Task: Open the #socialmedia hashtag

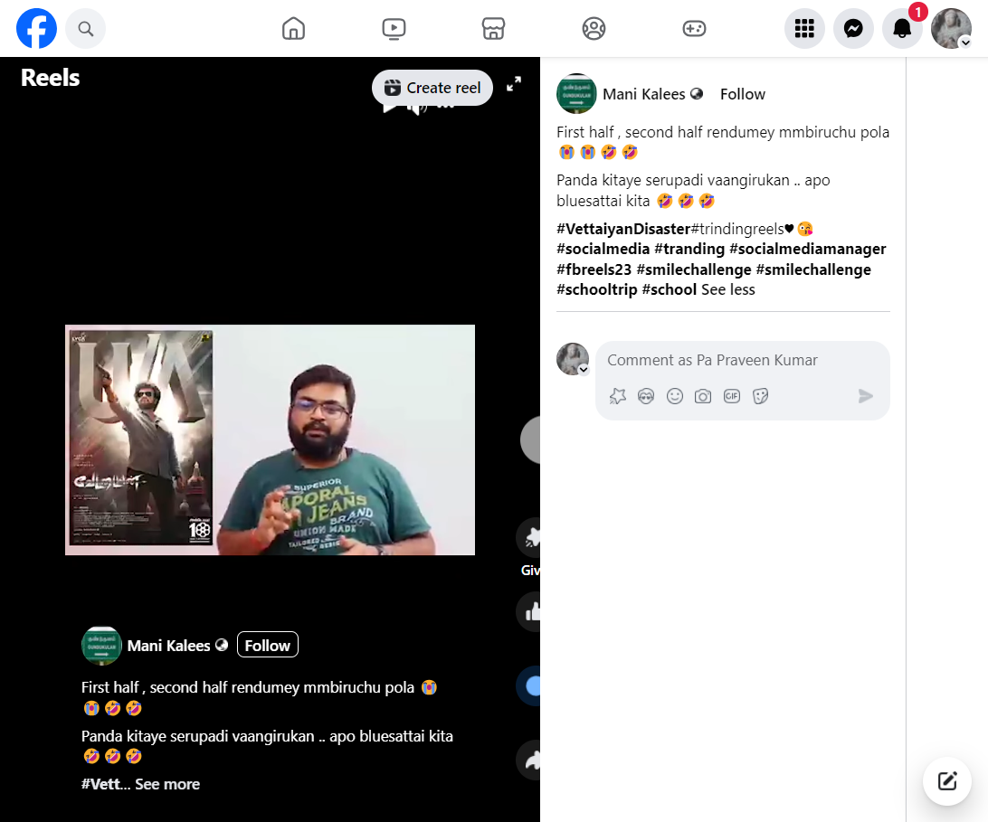Action: point(603,249)
